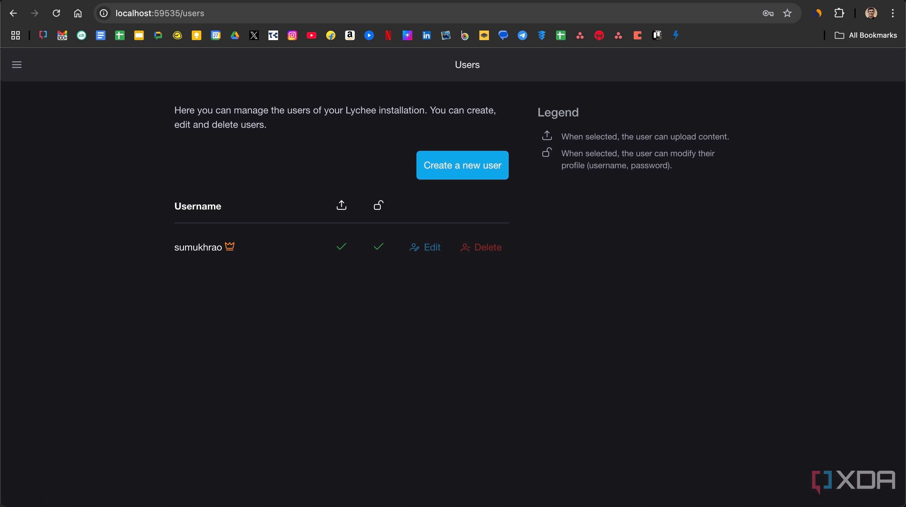Click the browser home icon
Image resolution: width=906 pixels, height=507 pixels.
click(78, 13)
